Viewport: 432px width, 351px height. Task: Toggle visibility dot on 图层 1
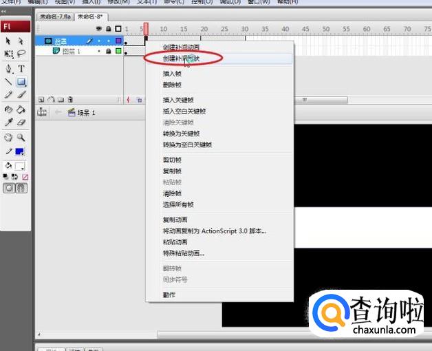99,52
